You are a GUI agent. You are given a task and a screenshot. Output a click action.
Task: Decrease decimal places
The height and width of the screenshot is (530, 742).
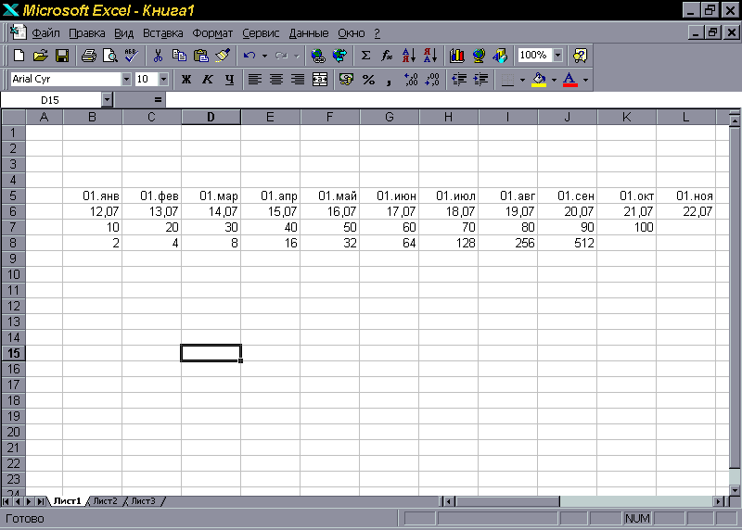432,80
